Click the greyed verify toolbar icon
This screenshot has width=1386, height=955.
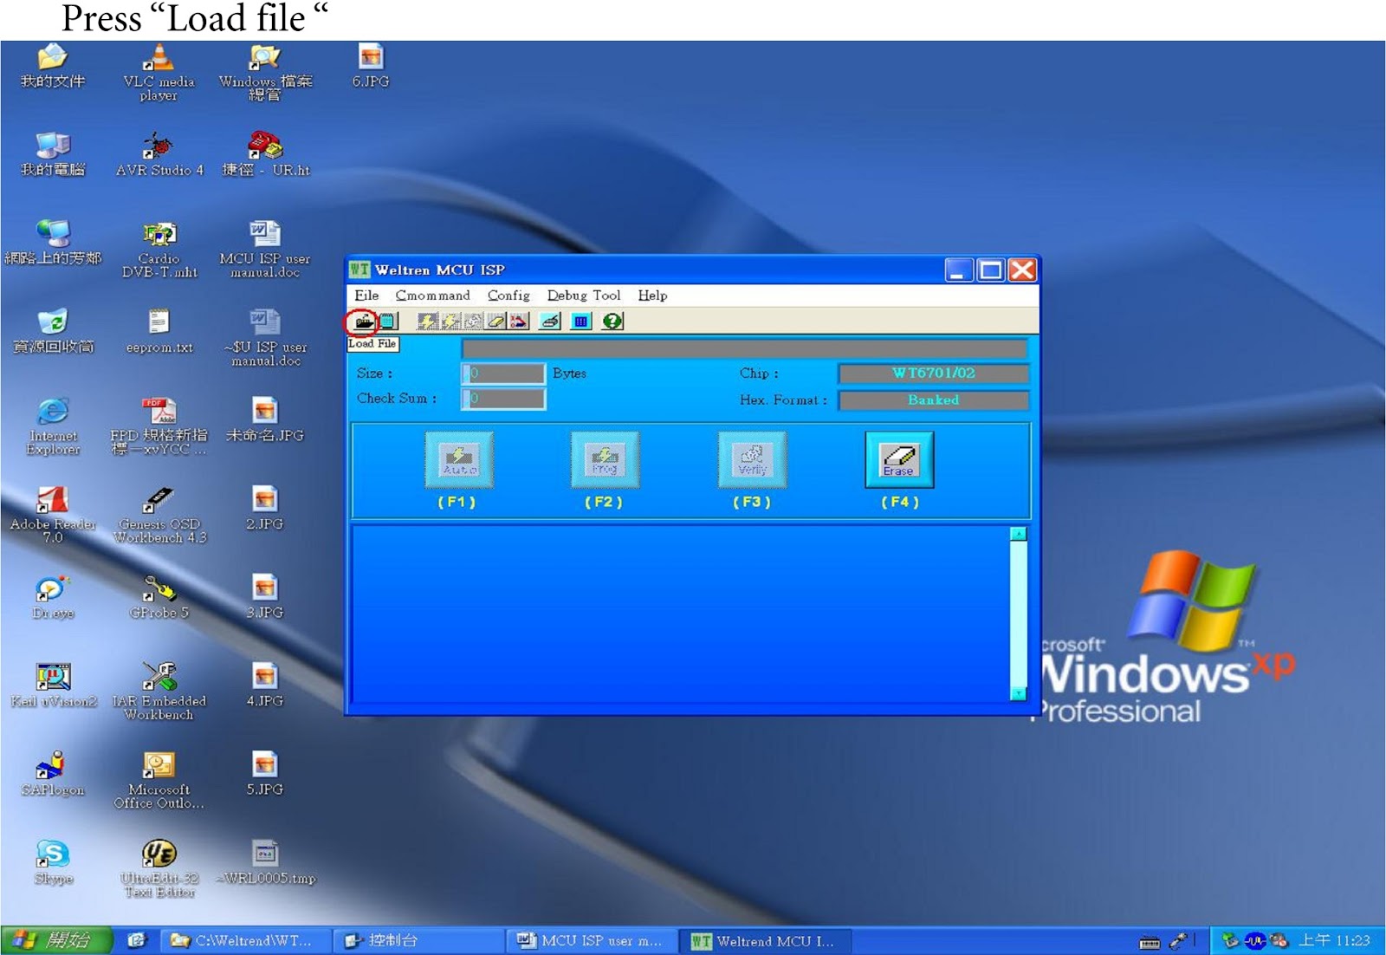coord(472,322)
